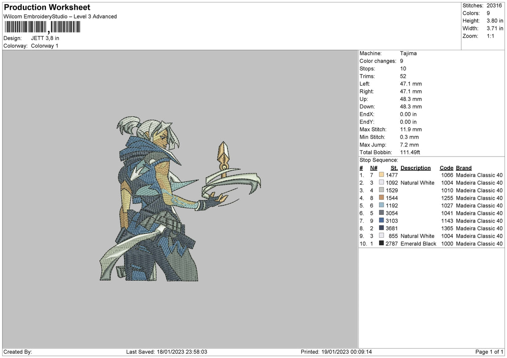Select the Emerald Black color swatch
Screen dimensions: 507x358
(x=382, y=244)
